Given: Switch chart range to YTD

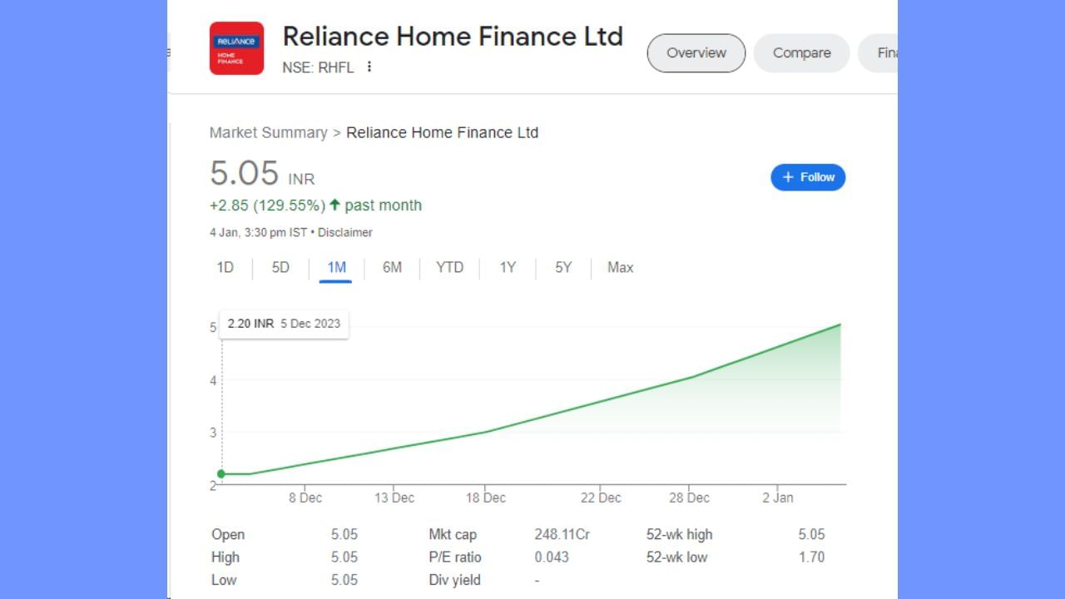Looking at the screenshot, I should [x=449, y=267].
